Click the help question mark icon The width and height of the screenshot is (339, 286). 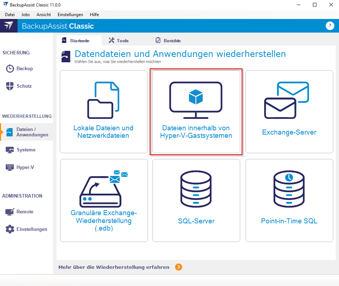point(330,26)
